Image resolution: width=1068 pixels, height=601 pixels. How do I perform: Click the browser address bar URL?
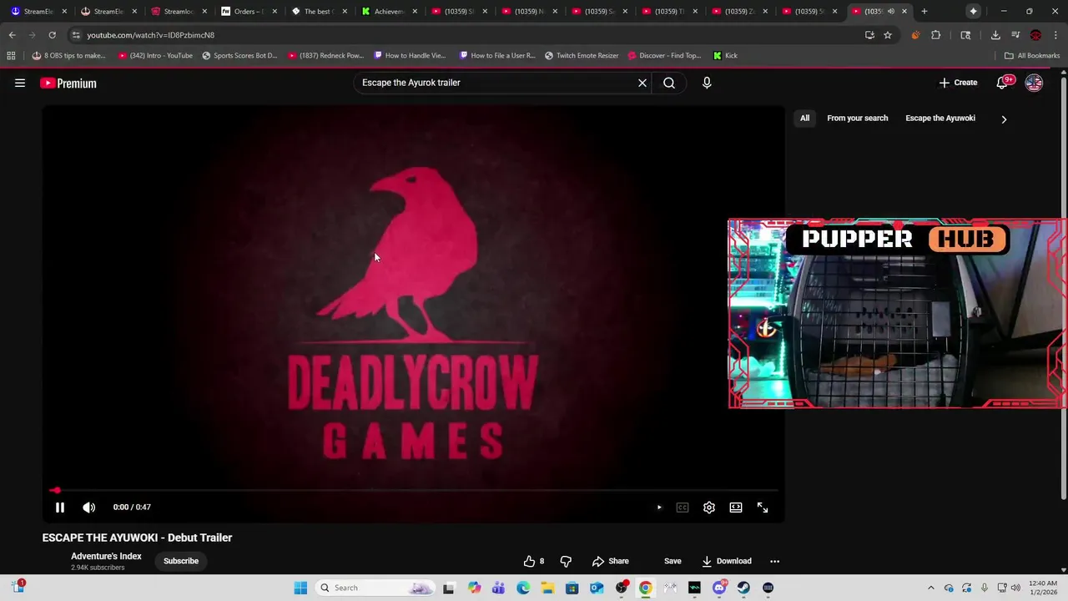[x=150, y=35]
